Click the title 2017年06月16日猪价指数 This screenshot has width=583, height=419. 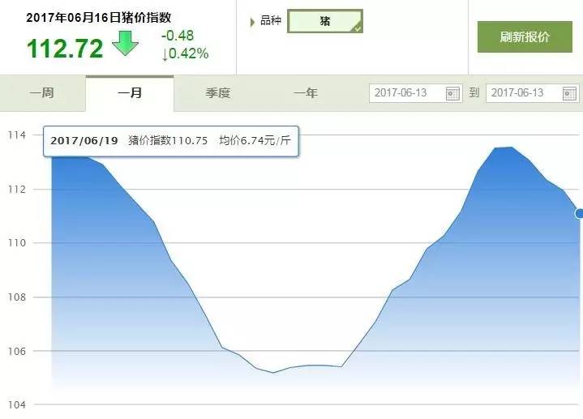tap(99, 18)
